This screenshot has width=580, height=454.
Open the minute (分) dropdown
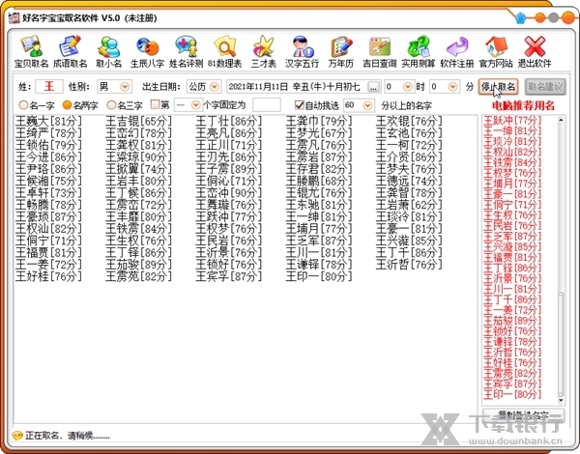click(452, 87)
